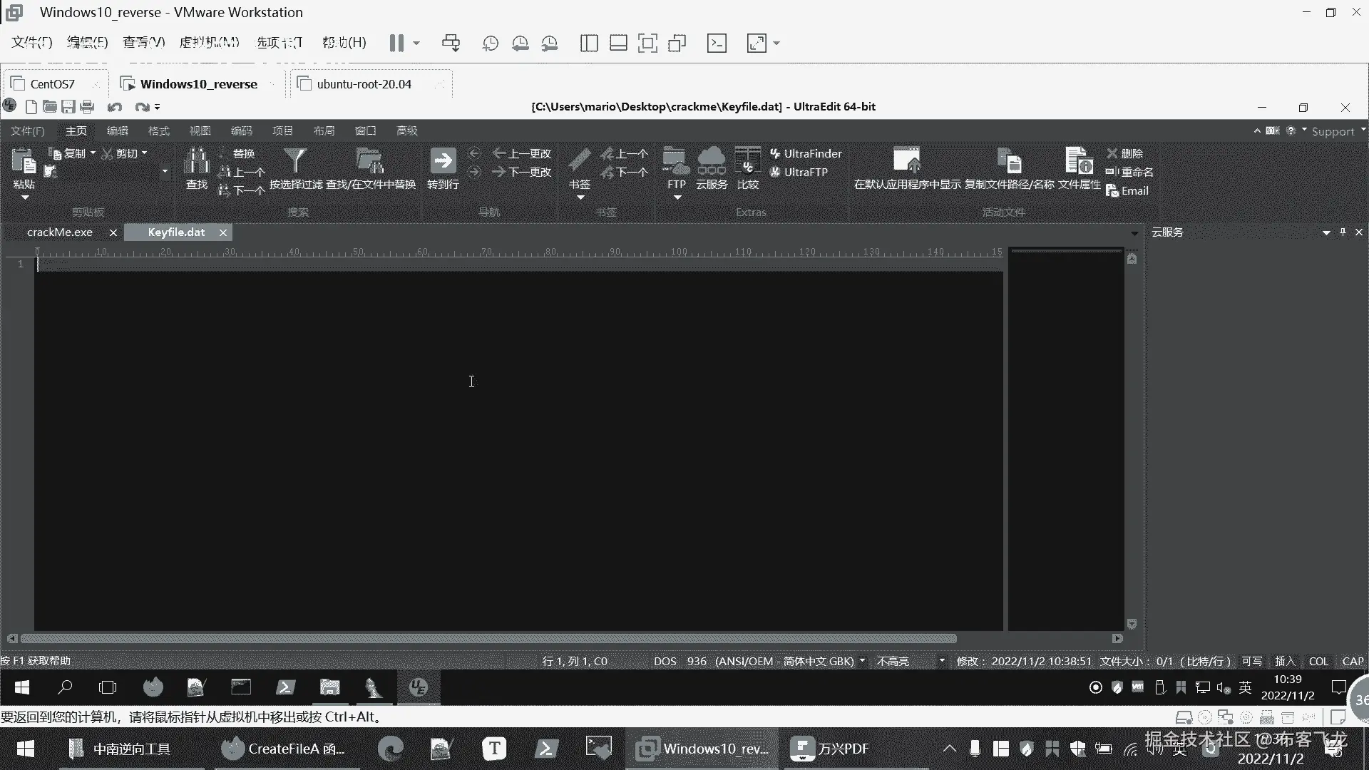
Task: Click the Compare files icon
Action: [x=747, y=162]
